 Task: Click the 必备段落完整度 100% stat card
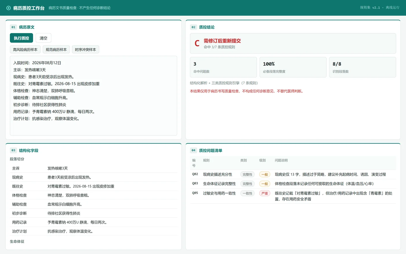coord(293,67)
